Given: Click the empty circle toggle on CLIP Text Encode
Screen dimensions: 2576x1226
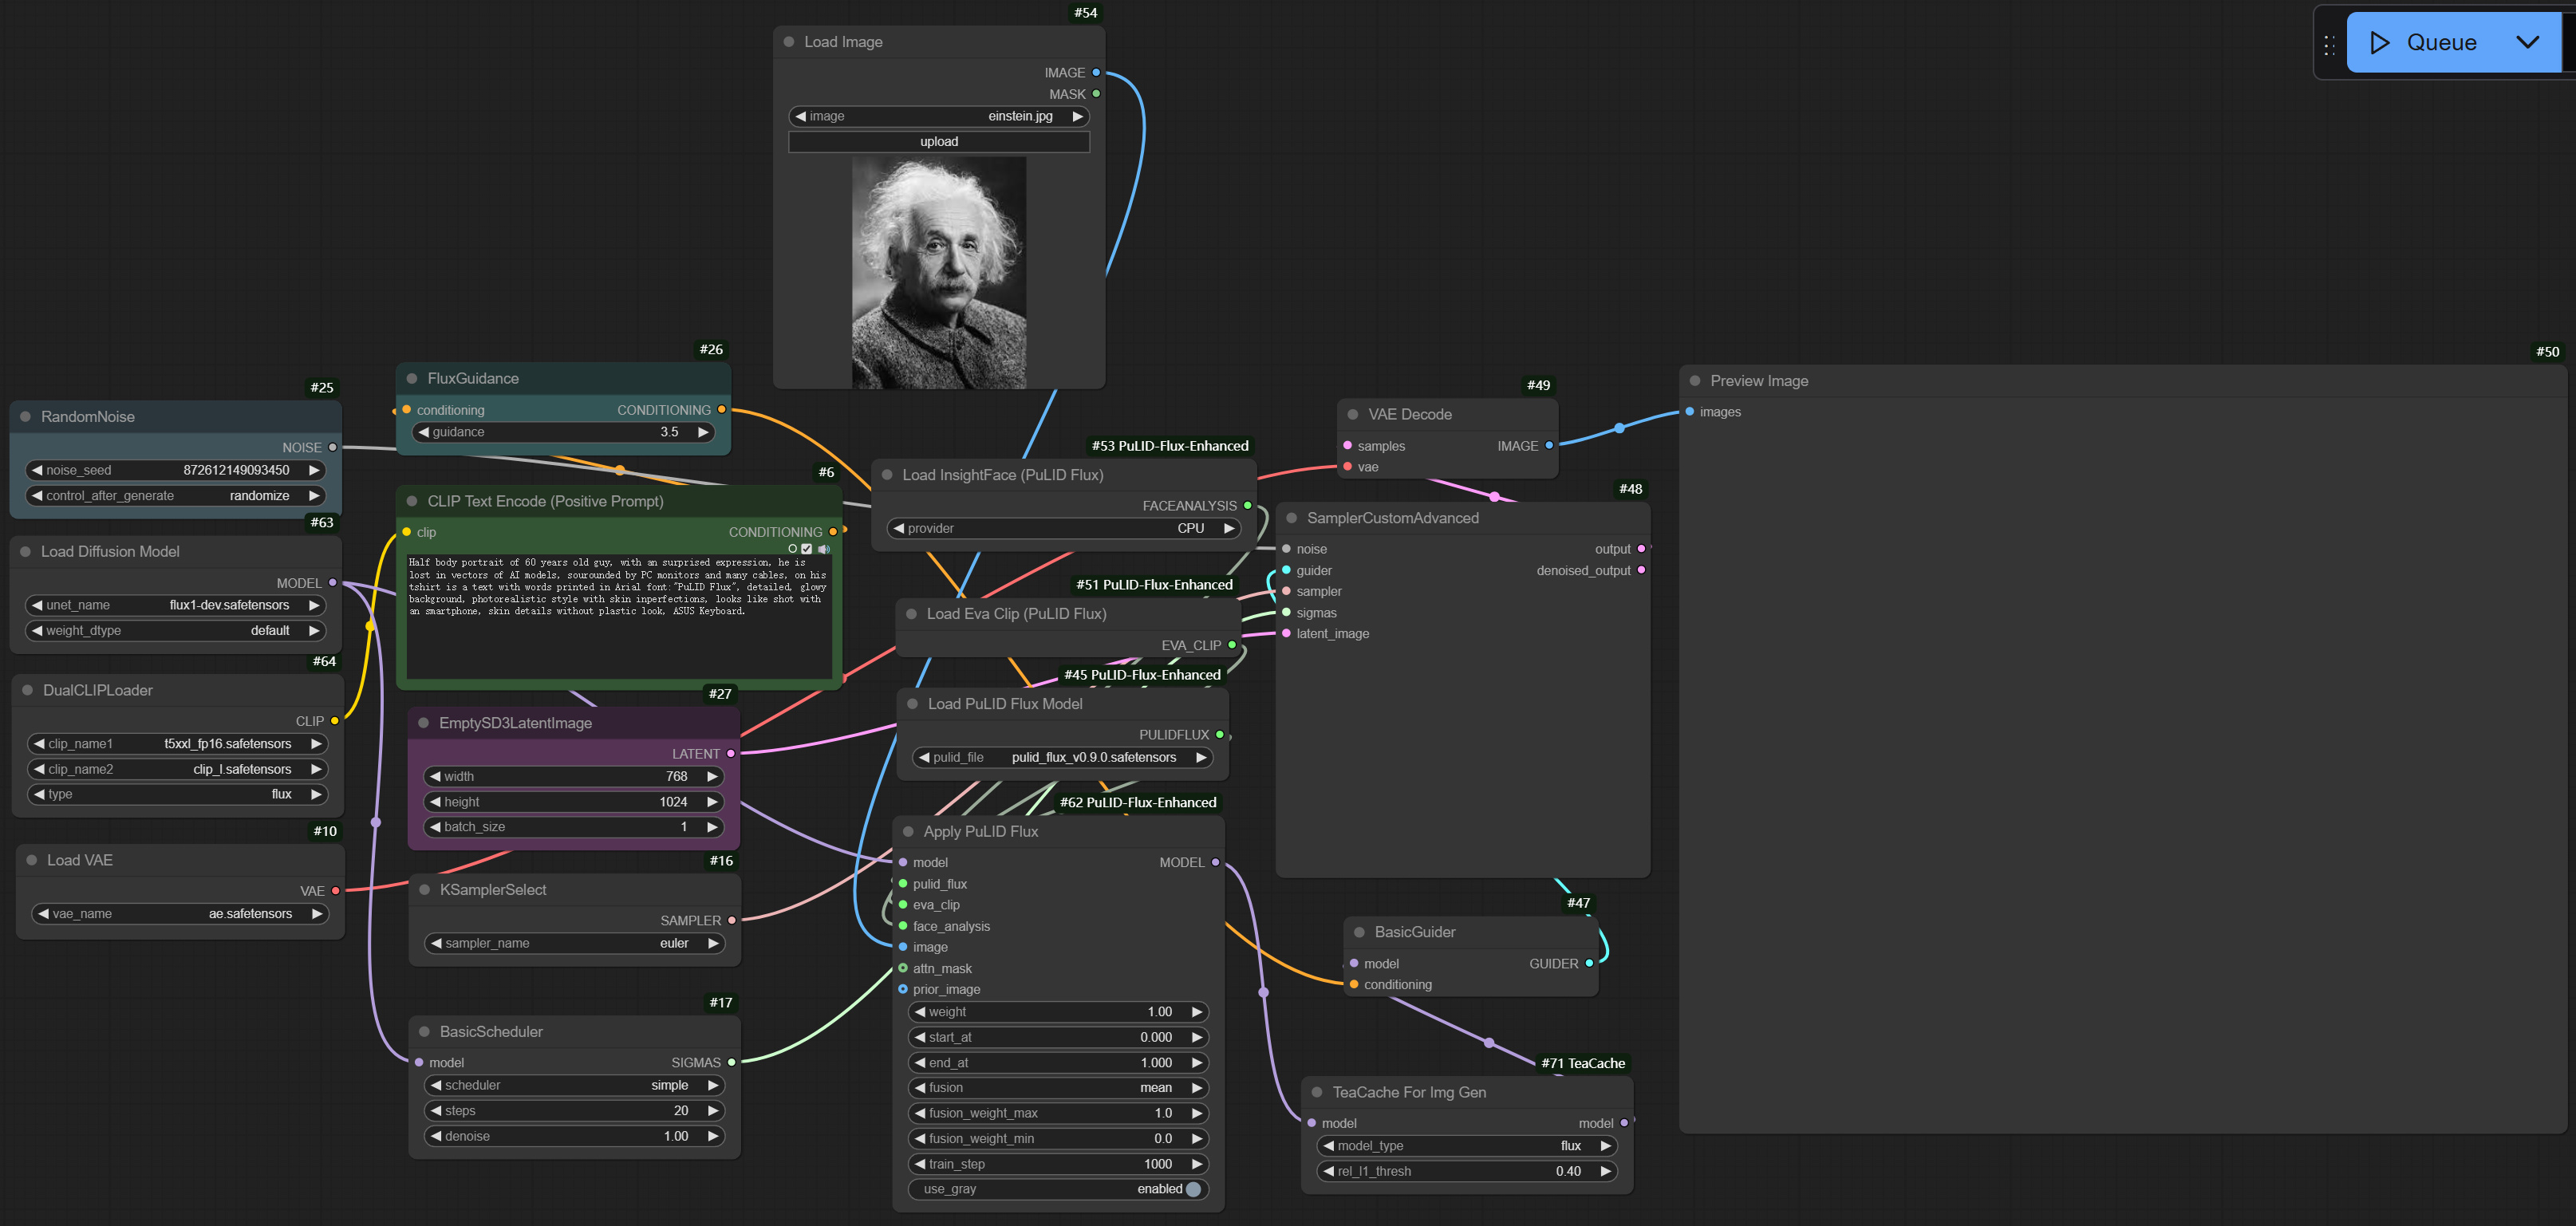Looking at the screenshot, I should coord(793,549).
